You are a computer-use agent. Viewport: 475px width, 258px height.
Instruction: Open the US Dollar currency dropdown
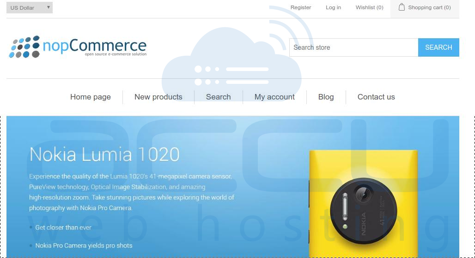[x=30, y=7]
